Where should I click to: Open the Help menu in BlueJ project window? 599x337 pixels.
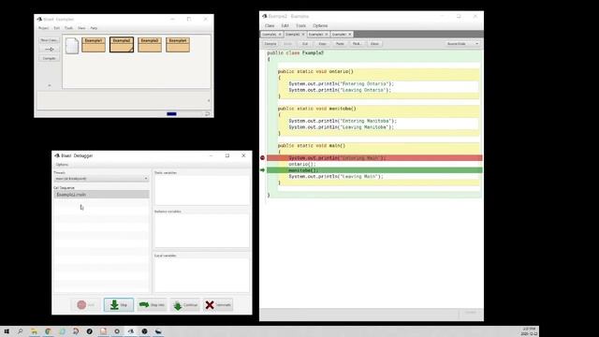coord(94,28)
